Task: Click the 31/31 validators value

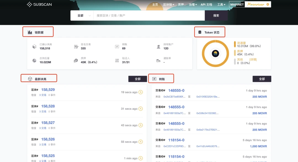Action: pyautogui.click(x=126, y=62)
